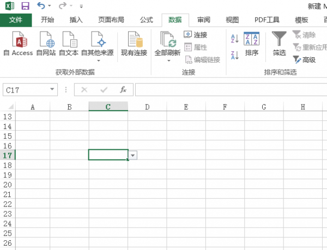This screenshot has height=250, width=327.
Task: Open the Name Box dropdown arrow
Action: (52, 89)
